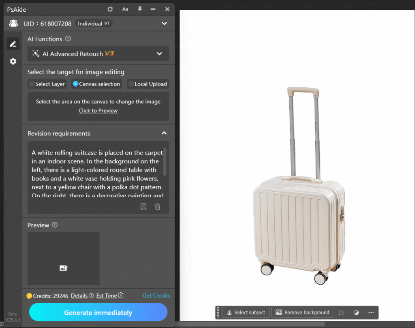The width and height of the screenshot is (415, 328).
Task: Open the Get Credits link
Action: tap(156, 296)
